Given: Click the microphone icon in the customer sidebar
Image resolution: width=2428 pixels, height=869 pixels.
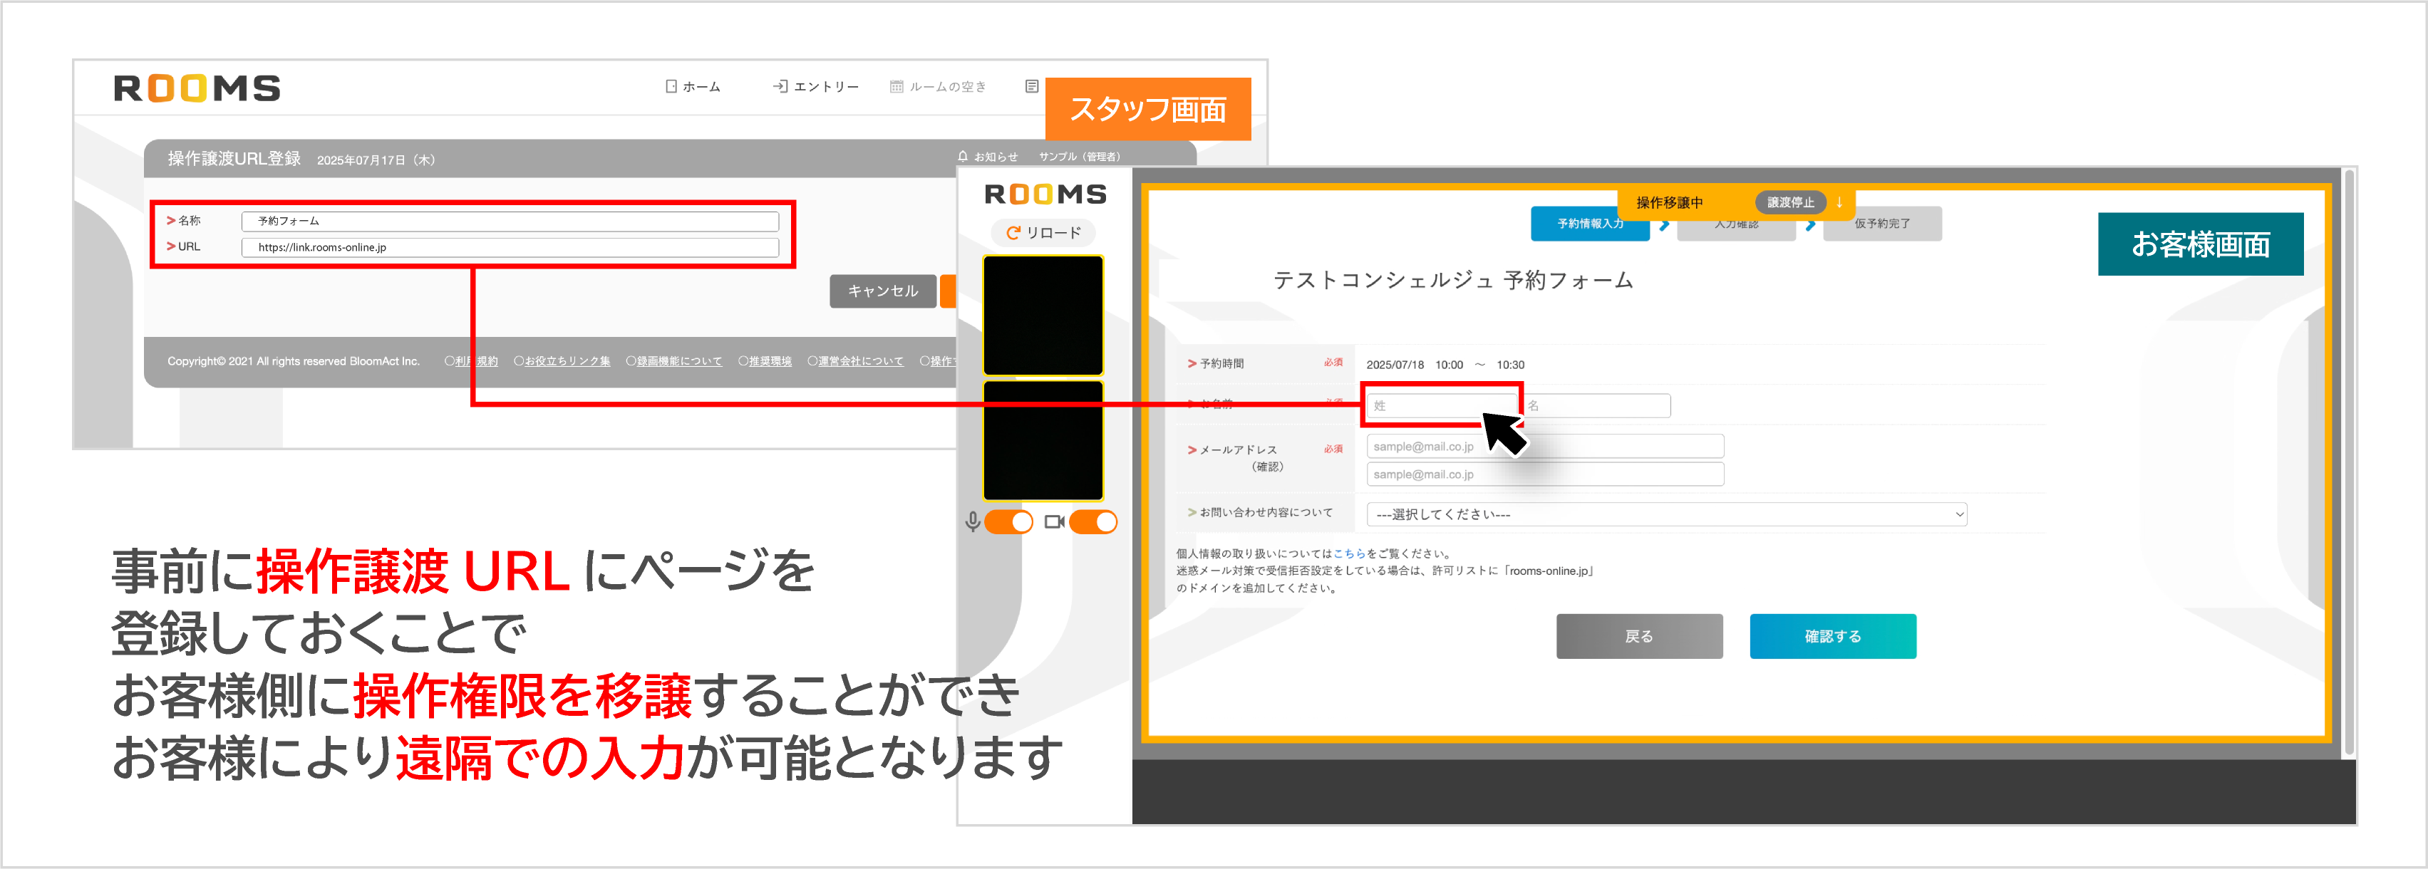Looking at the screenshot, I should point(973,521).
